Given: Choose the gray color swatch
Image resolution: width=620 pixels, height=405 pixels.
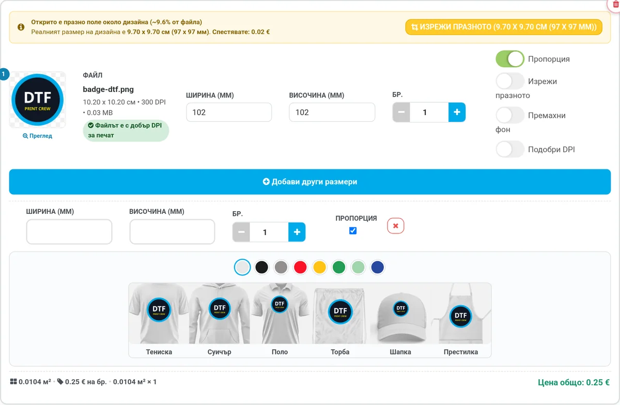Looking at the screenshot, I should 281,267.
